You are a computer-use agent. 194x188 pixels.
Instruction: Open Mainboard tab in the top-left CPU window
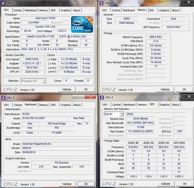[x=30, y=11]
